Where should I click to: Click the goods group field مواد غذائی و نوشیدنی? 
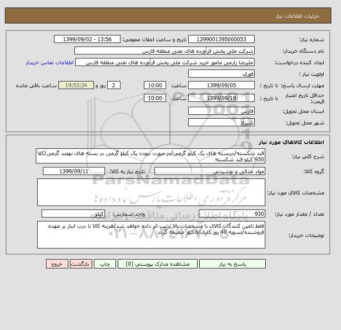(x=209, y=171)
